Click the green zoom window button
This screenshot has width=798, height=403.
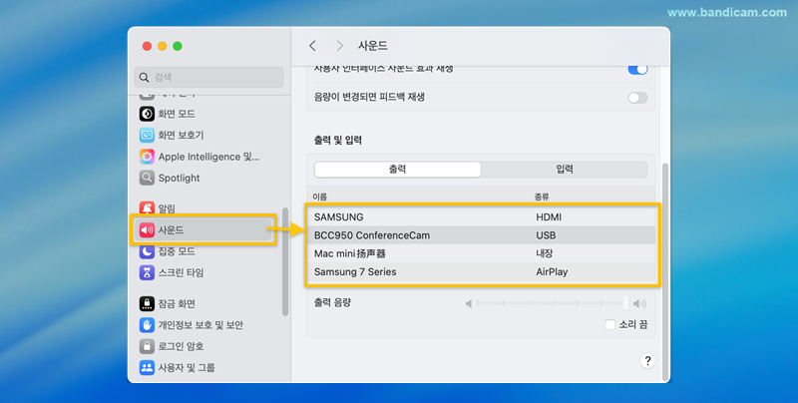click(x=178, y=46)
